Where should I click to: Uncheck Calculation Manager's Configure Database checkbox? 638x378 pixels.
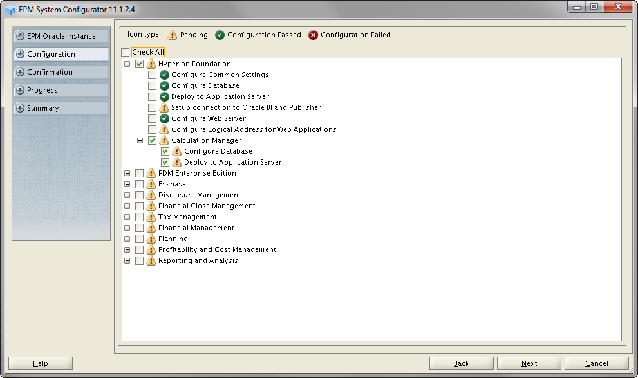click(165, 152)
